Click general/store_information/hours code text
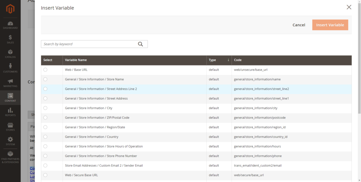361x182 pixels. 257,146
